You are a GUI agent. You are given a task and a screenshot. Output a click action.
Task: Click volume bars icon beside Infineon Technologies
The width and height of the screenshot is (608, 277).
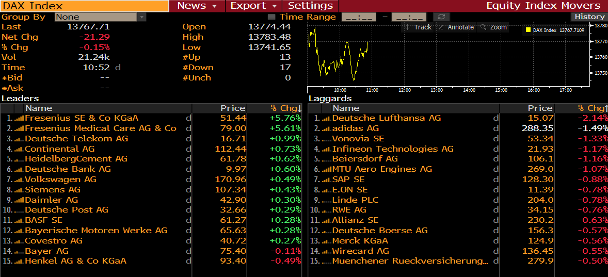coord(327,149)
